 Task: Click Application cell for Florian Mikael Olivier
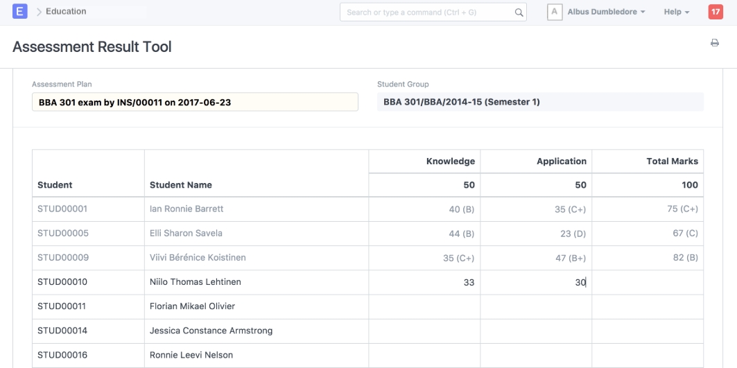coord(536,306)
